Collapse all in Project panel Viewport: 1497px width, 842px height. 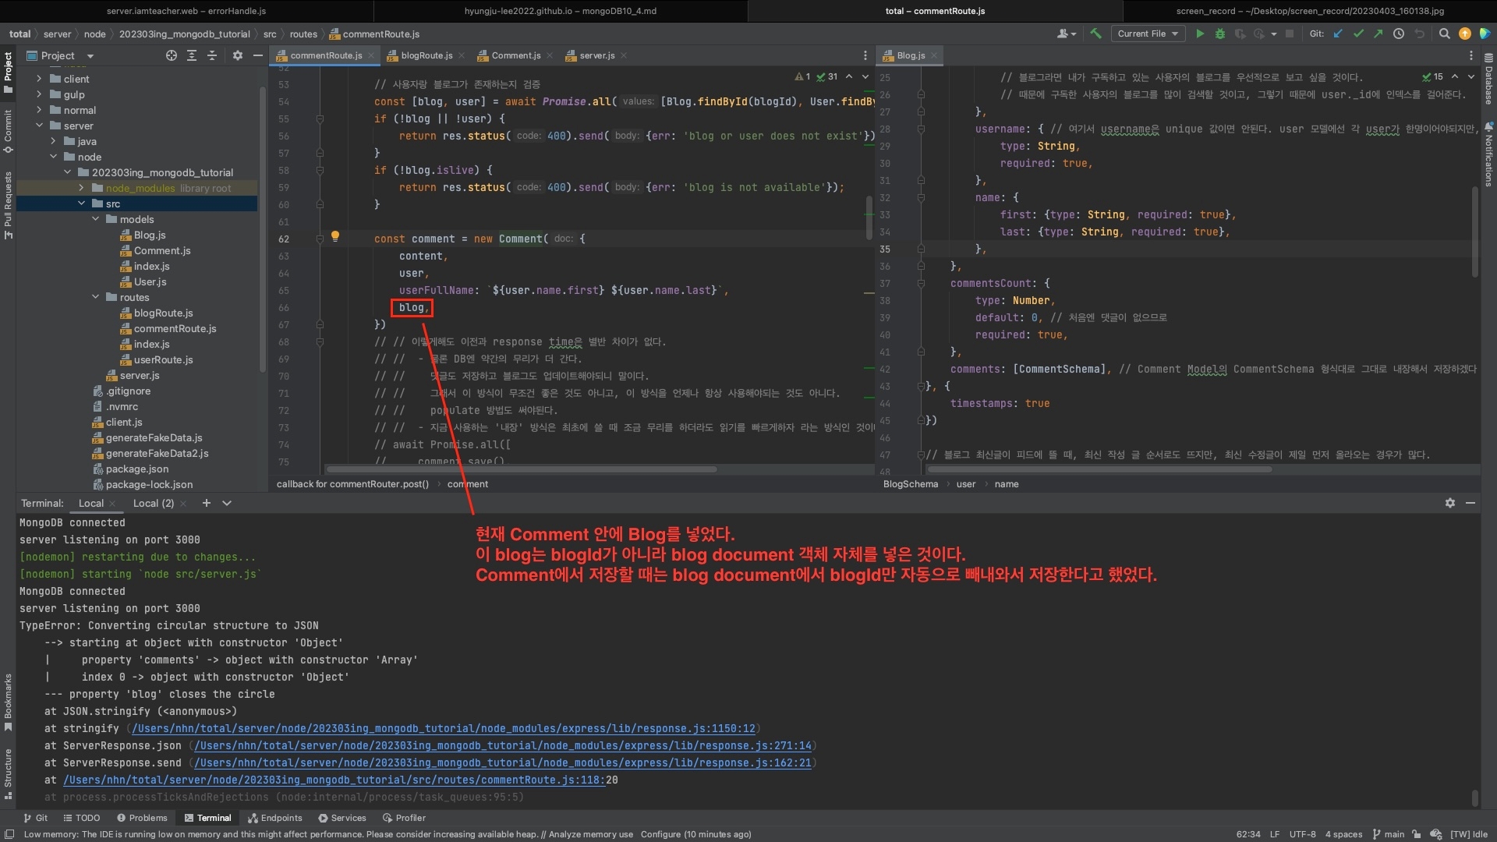coord(212,55)
